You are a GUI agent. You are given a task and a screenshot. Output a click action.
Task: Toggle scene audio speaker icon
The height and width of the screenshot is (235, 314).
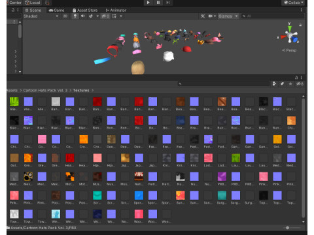[x=83, y=16]
